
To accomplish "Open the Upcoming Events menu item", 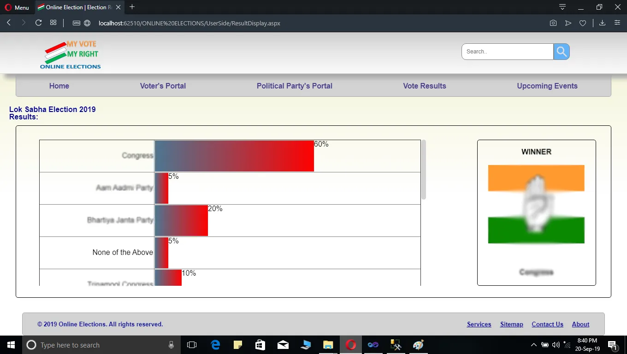I will (547, 86).
